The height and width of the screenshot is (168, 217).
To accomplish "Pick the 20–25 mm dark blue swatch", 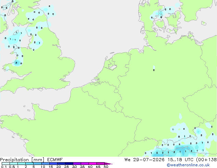I will [x=61, y=164].
